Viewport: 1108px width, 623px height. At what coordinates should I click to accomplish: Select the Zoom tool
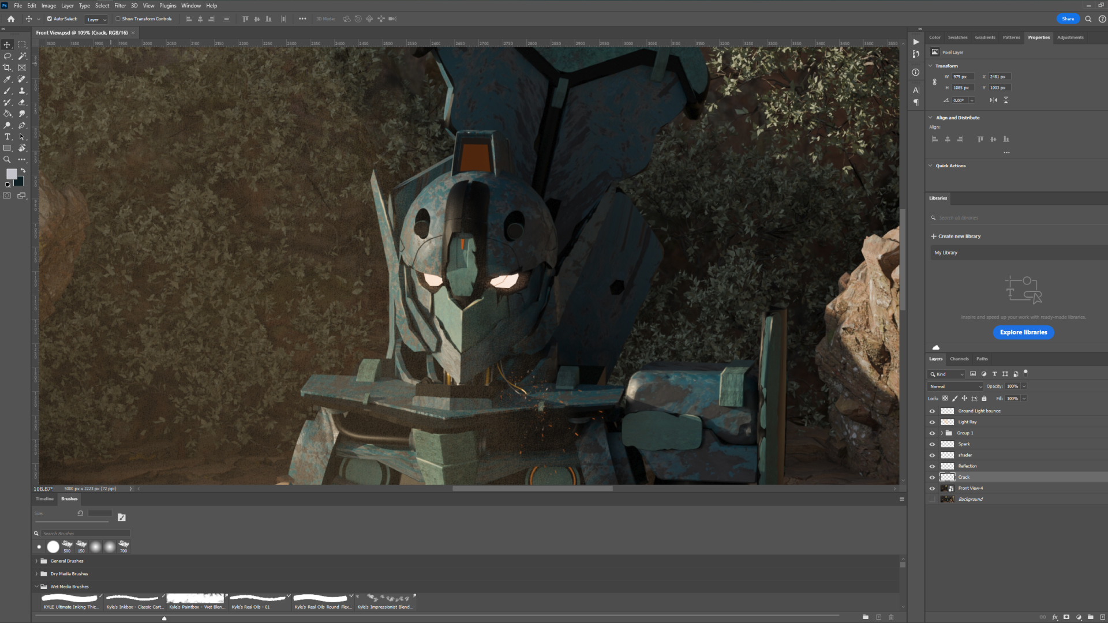[x=8, y=160]
